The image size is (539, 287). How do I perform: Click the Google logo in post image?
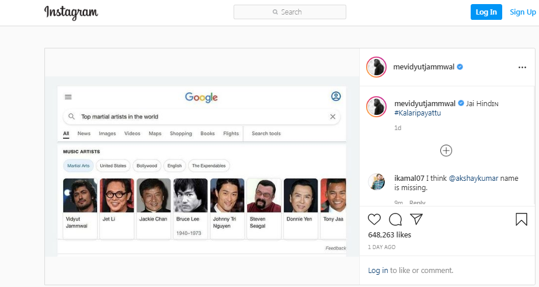201,97
